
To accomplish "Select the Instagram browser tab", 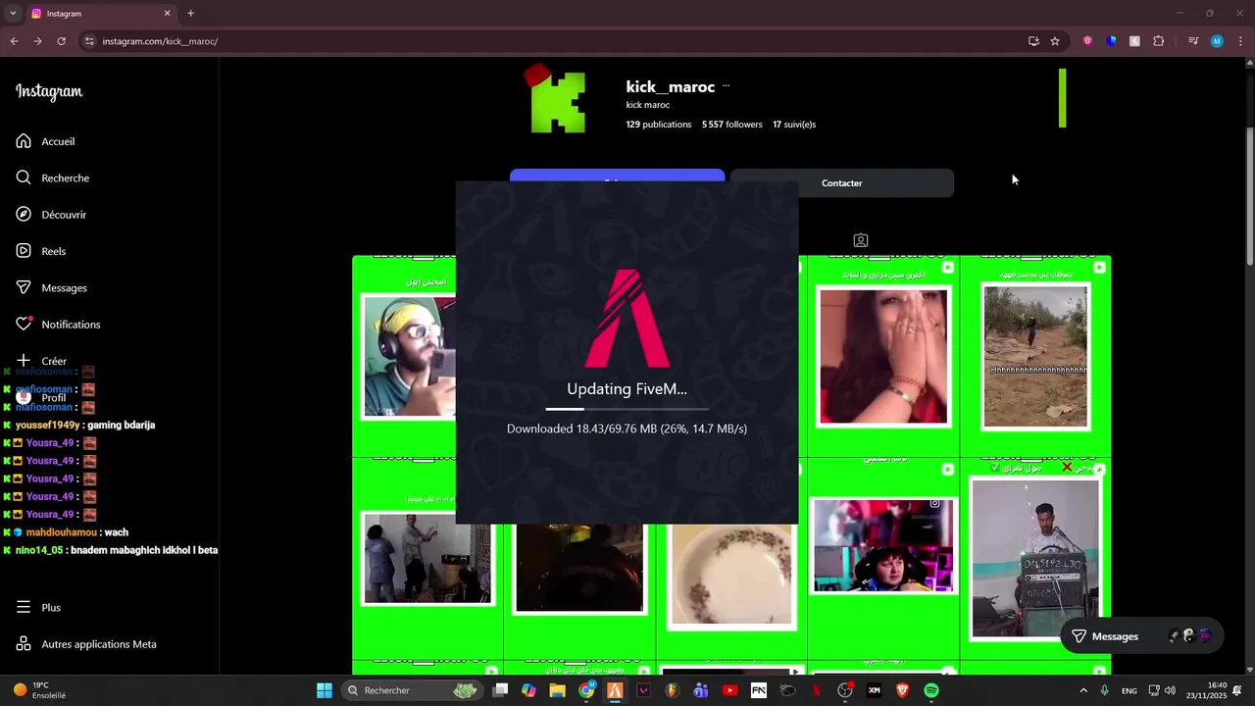I will [x=100, y=14].
